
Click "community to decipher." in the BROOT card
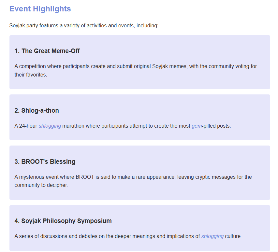click(41, 185)
